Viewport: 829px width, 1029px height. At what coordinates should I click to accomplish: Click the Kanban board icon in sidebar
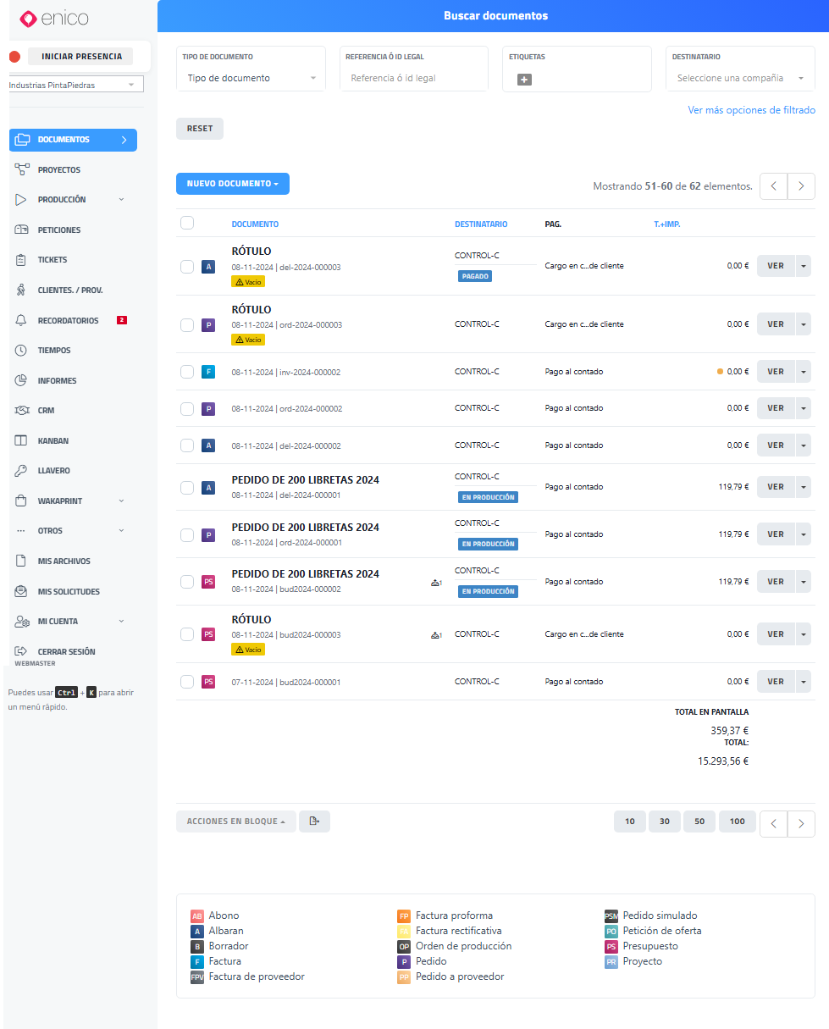pos(22,440)
